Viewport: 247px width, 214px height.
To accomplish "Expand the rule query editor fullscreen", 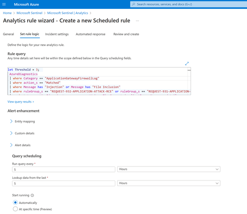I will pyautogui.click(x=187, y=63).
